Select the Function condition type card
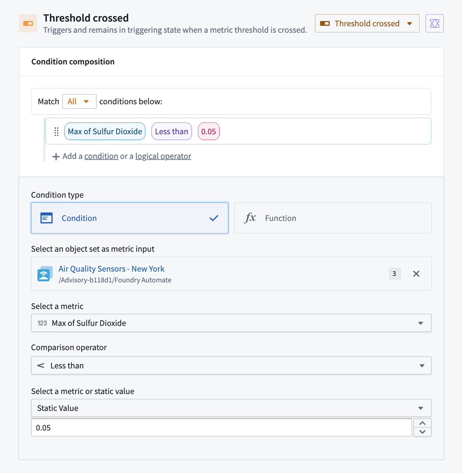The width and height of the screenshot is (462, 473). [333, 218]
